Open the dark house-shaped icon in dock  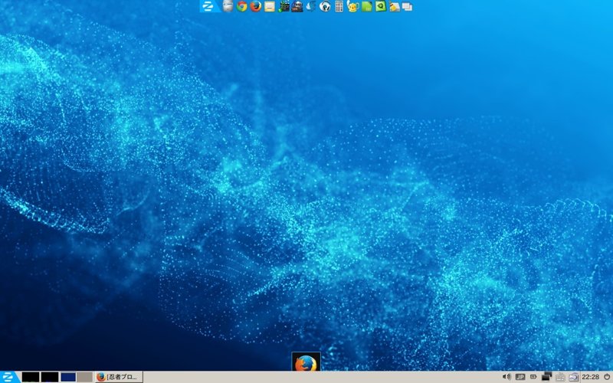(297, 6)
